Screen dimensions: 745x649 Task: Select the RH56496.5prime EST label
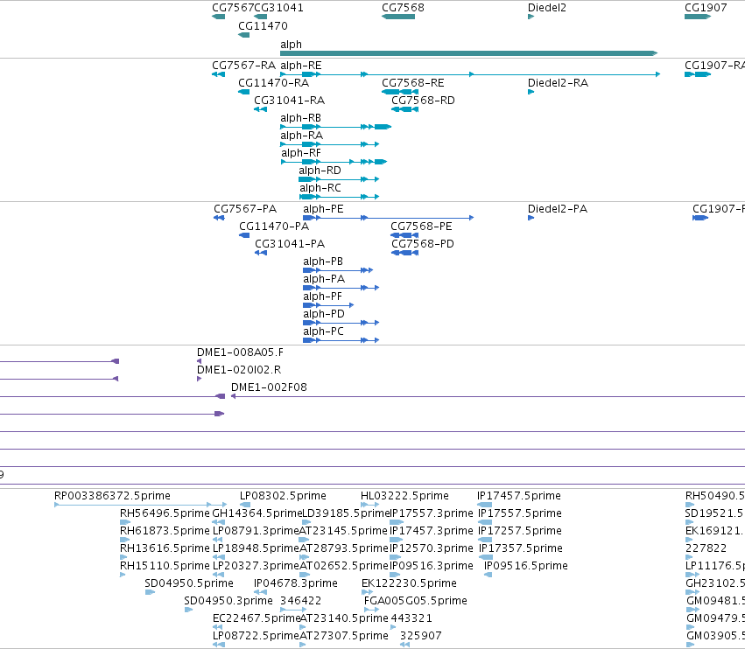[165, 513]
